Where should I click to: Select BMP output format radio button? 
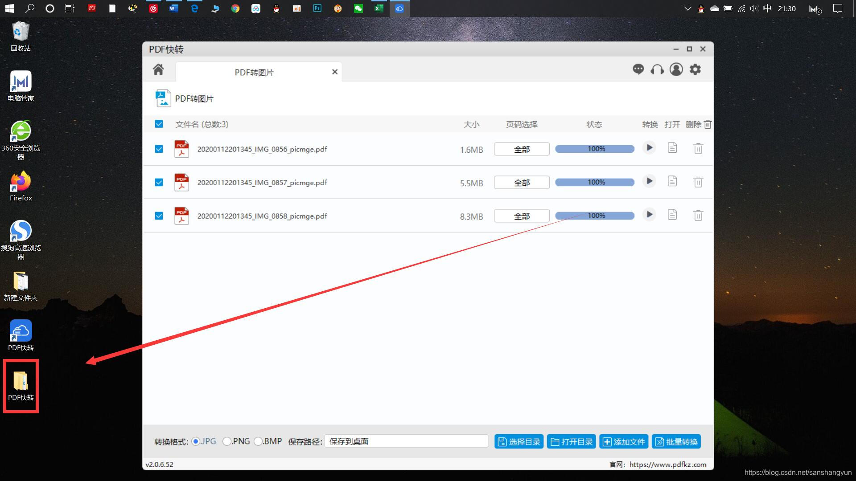(x=258, y=441)
